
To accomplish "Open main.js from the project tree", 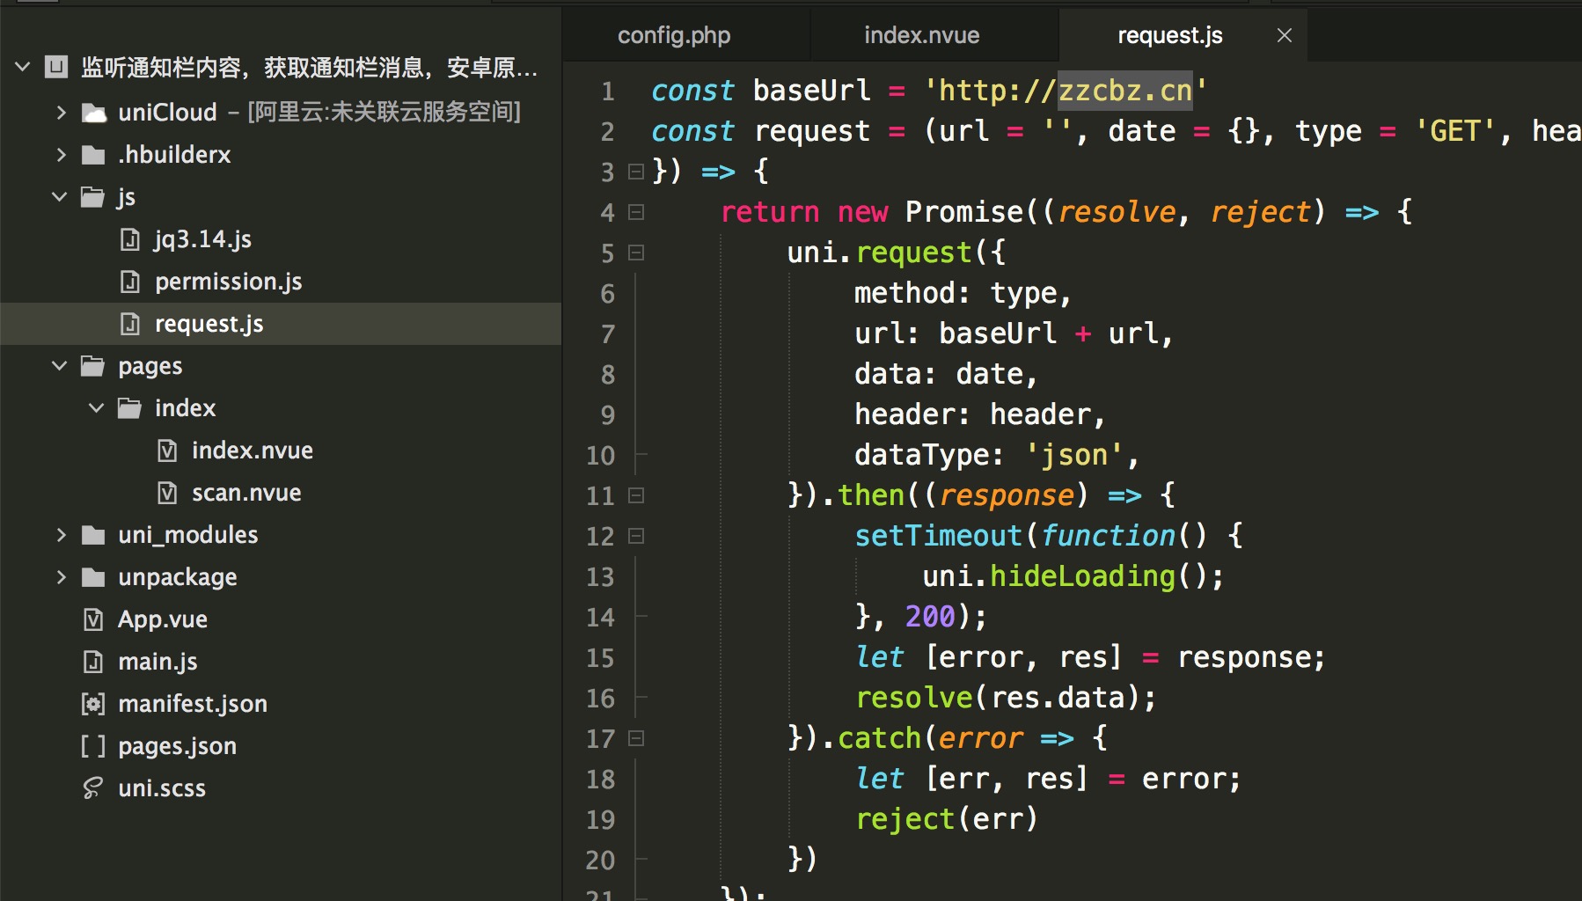I will coord(157,662).
